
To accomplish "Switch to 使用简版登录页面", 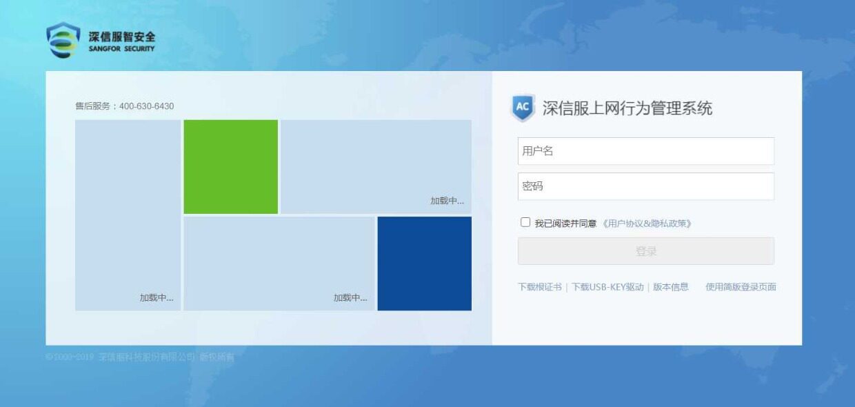I will [x=741, y=287].
